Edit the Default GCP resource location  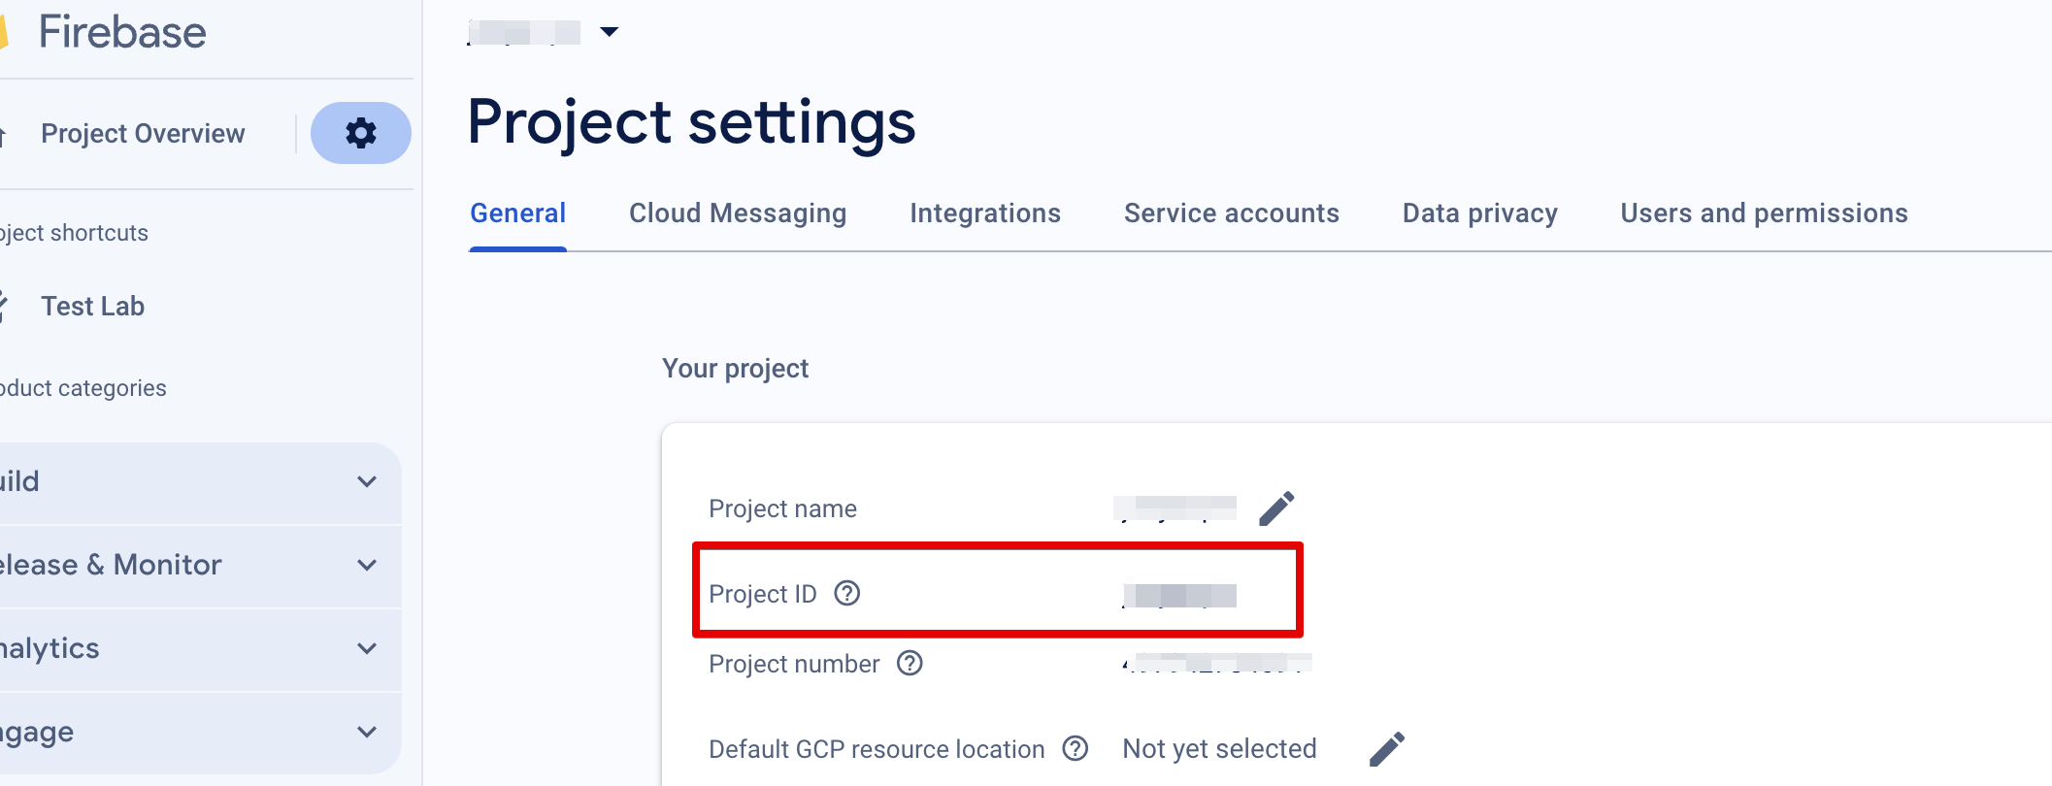(x=1386, y=748)
